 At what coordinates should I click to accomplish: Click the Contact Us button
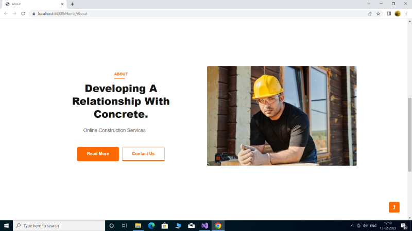(143, 154)
